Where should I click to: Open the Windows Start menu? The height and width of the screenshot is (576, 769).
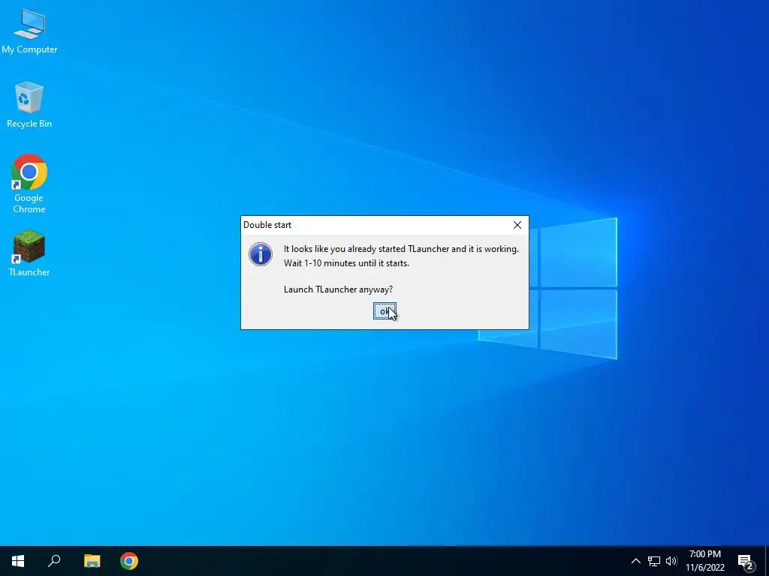pos(18,561)
